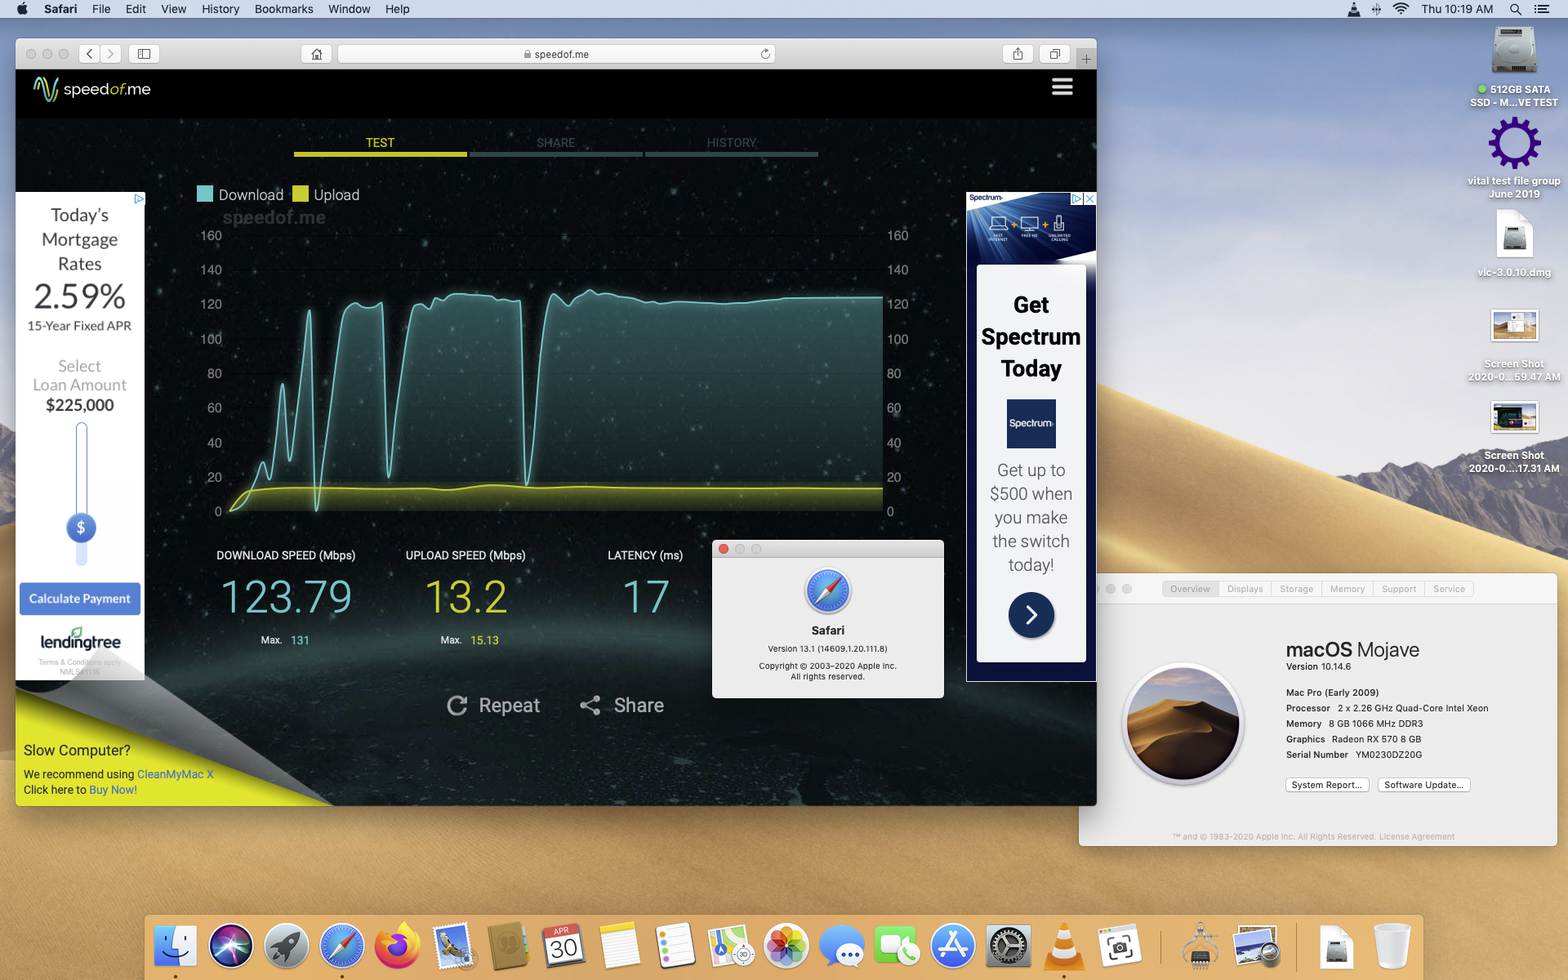The width and height of the screenshot is (1568, 980).
Task: Reload page using address bar refresh icon
Action: [x=765, y=54]
